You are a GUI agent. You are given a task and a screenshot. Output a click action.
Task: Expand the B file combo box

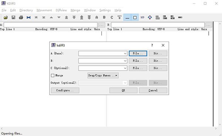tap(125, 61)
